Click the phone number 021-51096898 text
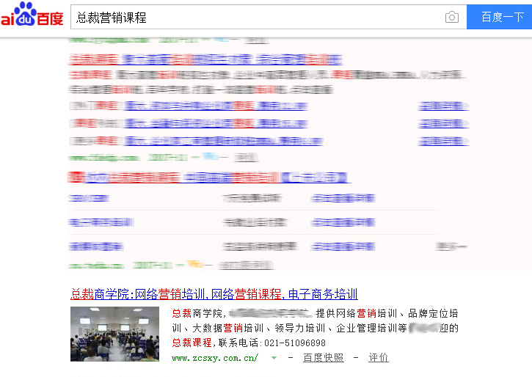This screenshot has height=377, width=532. 295,343
